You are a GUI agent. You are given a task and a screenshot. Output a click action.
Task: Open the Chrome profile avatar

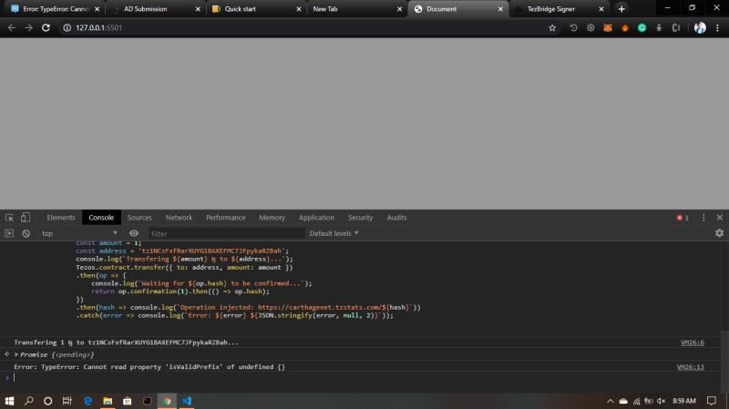point(700,28)
